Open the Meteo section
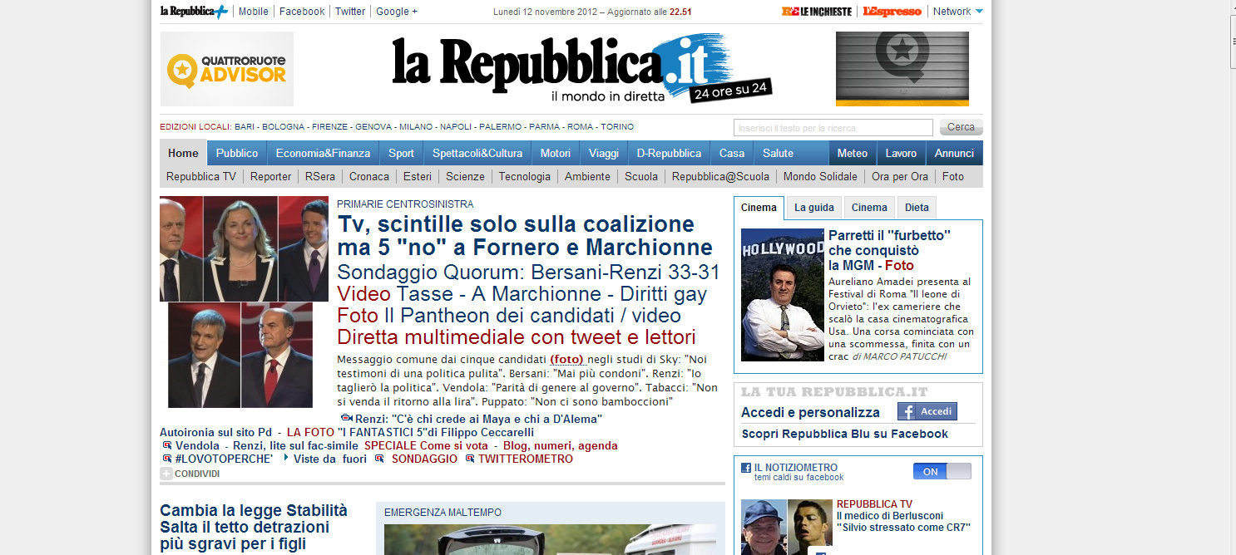Screen dimensions: 1236x555 pyautogui.click(x=853, y=153)
